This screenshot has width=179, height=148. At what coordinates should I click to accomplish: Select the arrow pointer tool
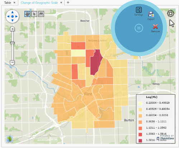pyautogui.click(x=34, y=14)
